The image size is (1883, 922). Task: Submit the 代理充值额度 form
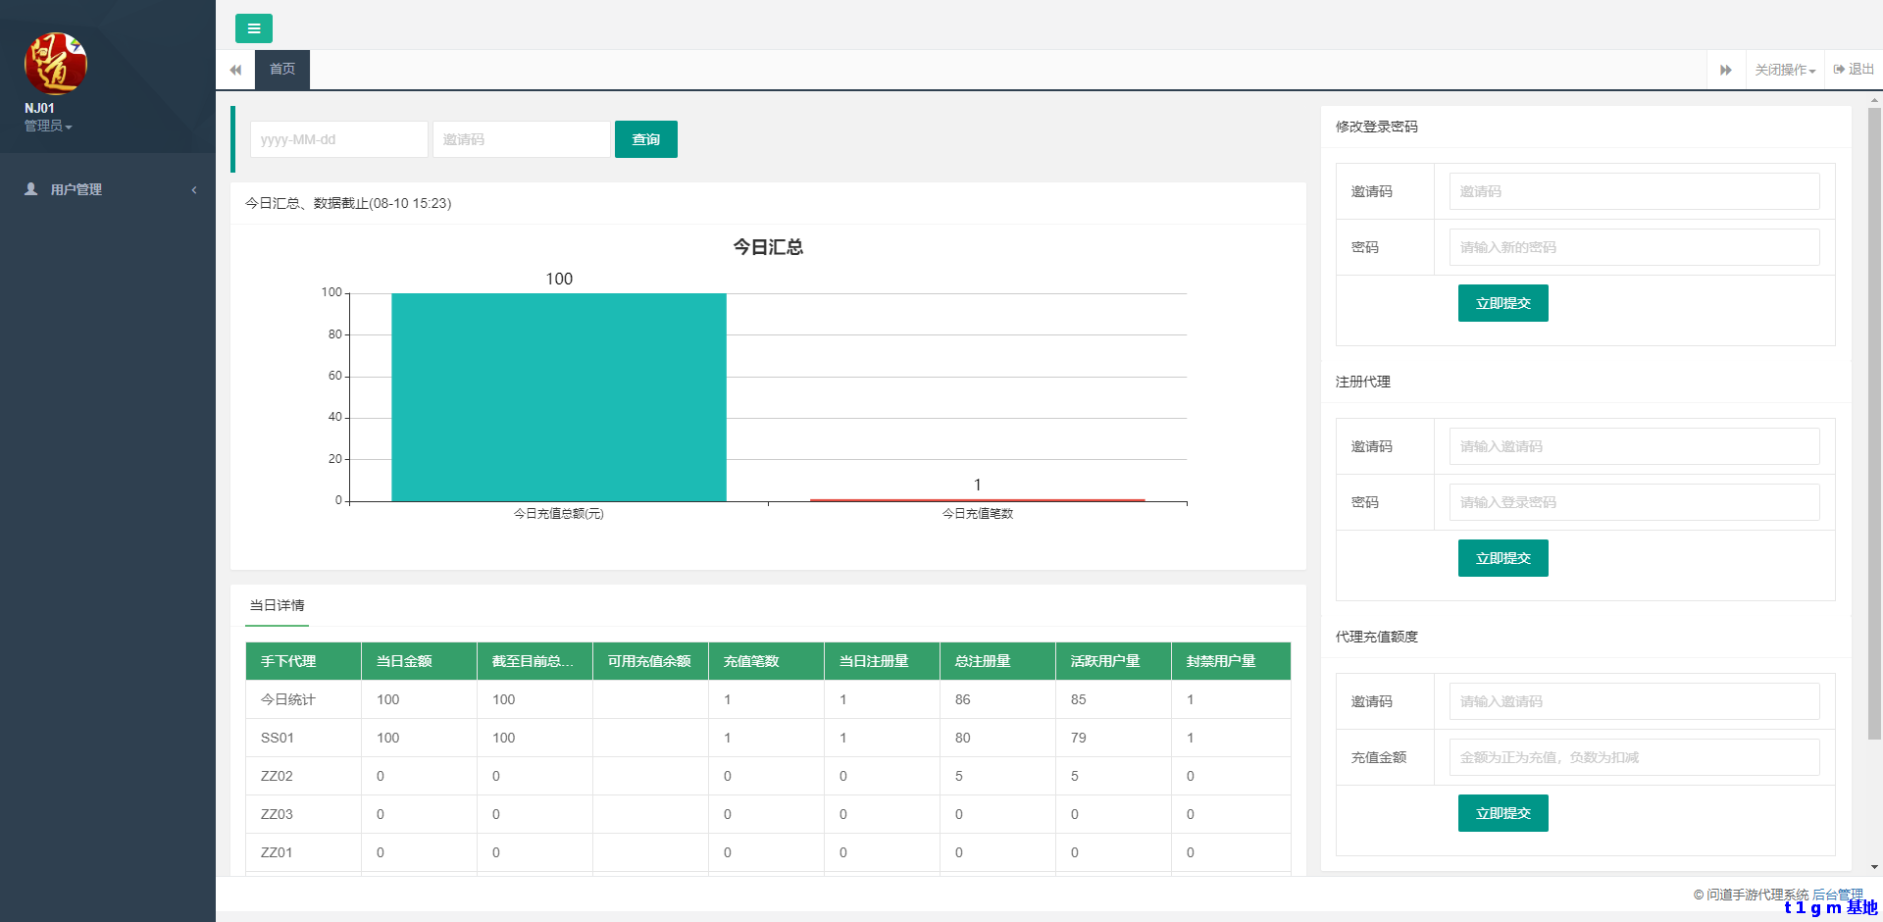coord(1502,813)
